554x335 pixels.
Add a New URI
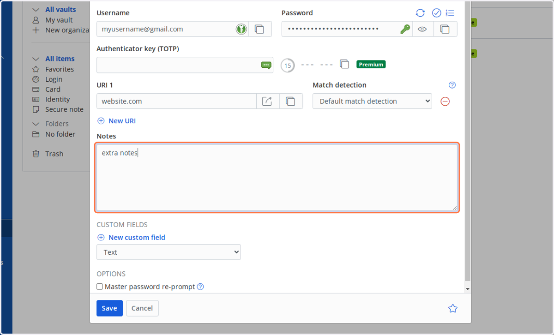(x=117, y=121)
